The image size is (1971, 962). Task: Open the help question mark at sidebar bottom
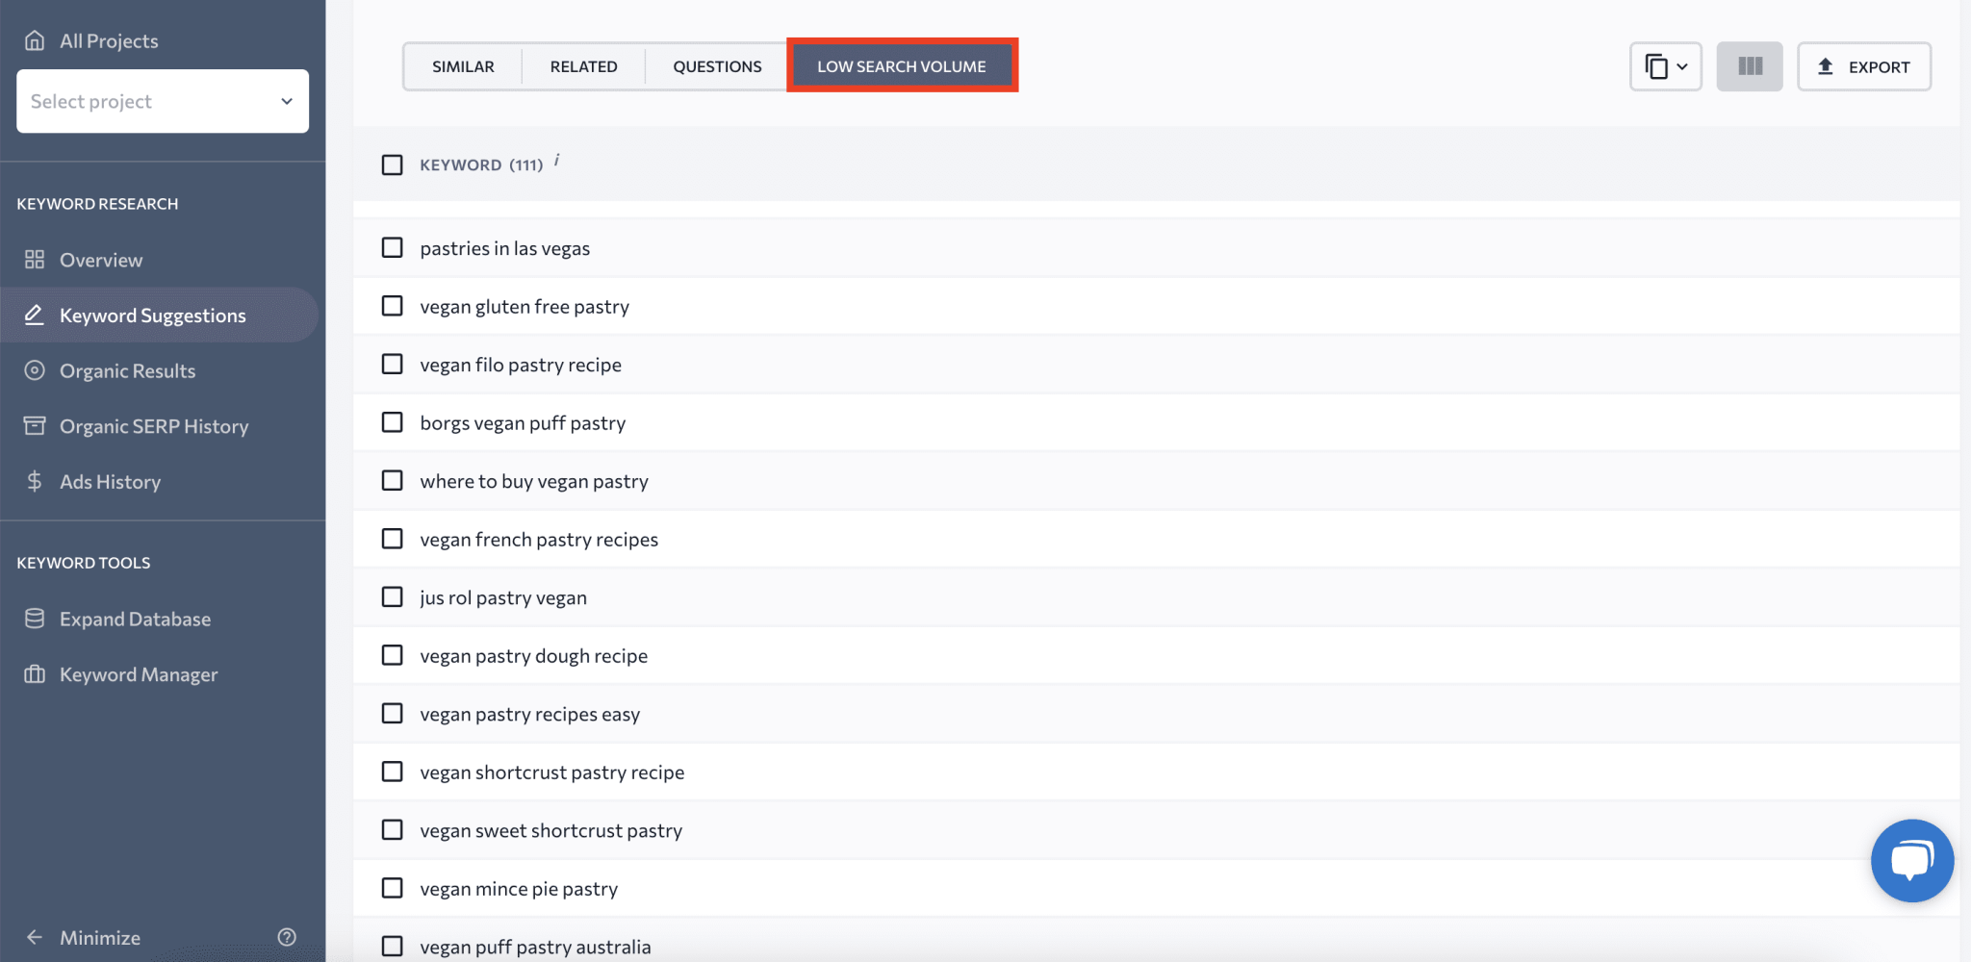[x=286, y=936]
